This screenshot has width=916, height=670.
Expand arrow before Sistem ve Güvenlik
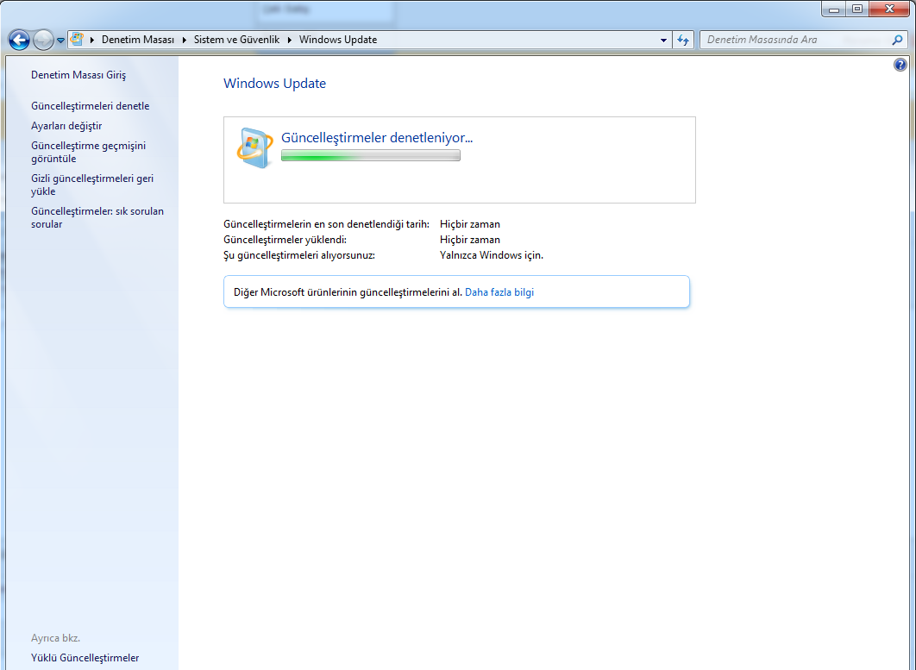[x=185, y=40]
